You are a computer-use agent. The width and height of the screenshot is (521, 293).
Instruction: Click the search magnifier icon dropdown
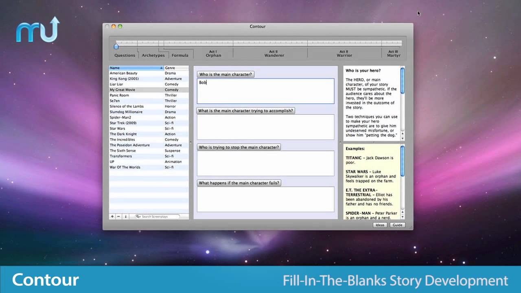click(138, 216)
